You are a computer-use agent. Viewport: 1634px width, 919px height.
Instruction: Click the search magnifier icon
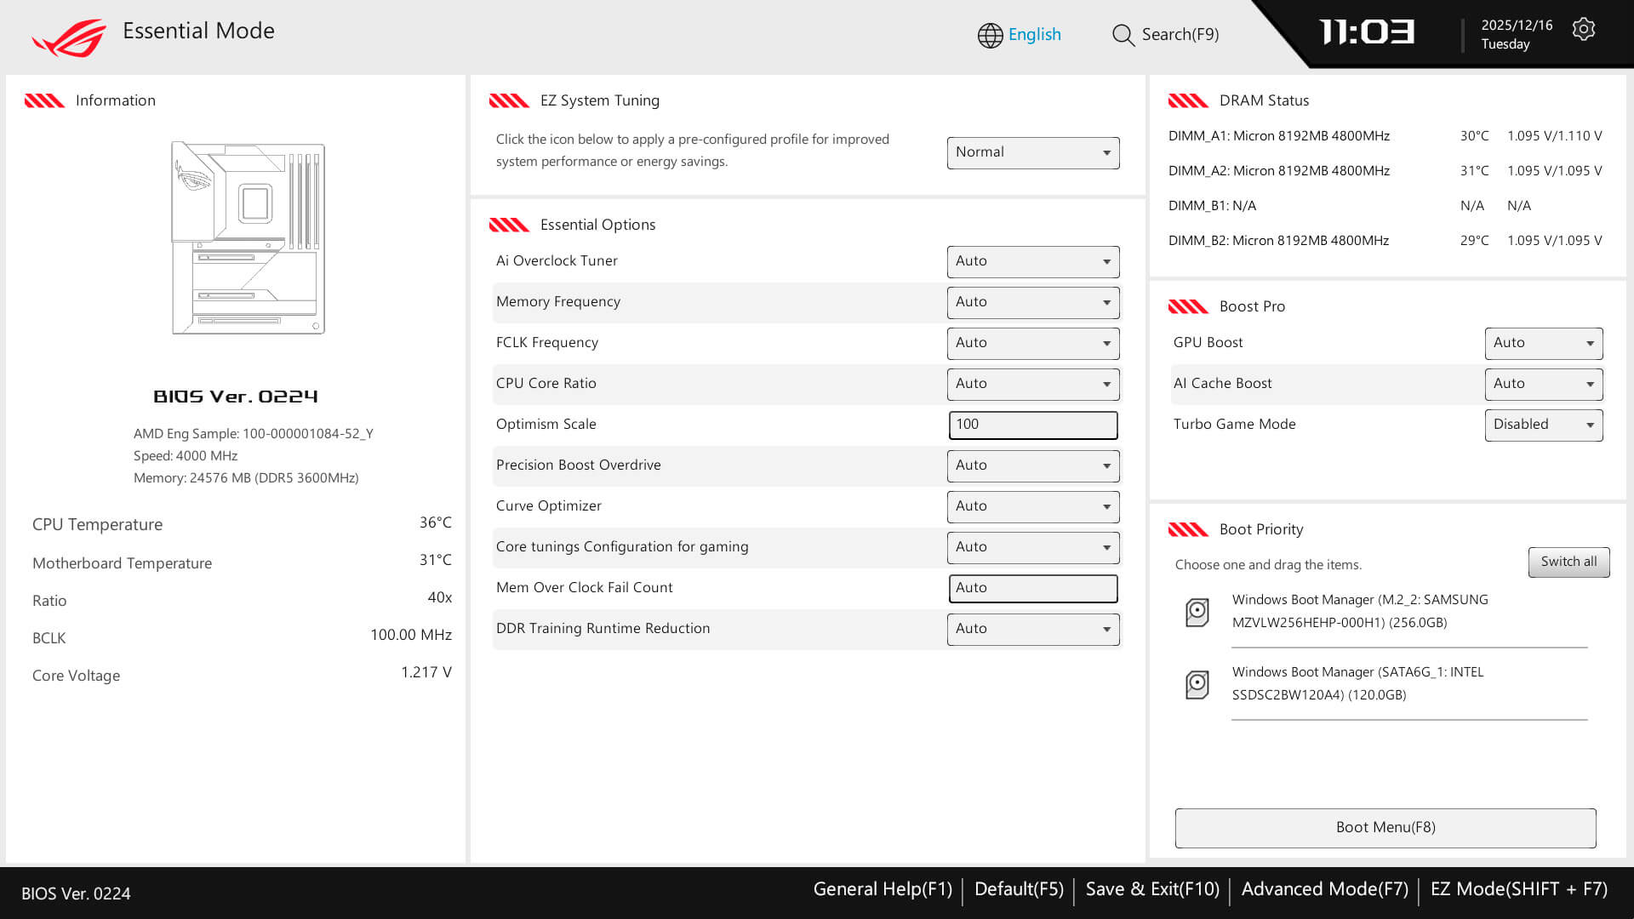pyautogui.click(x=1123, y=35)
